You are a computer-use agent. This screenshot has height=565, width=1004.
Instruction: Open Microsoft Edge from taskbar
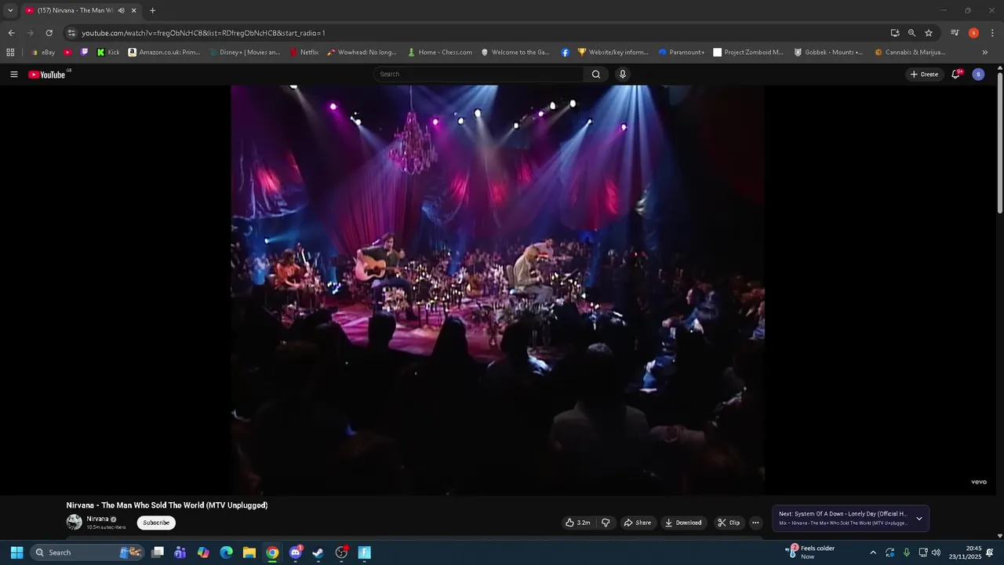pyautogui.click(x=227, y=552)
